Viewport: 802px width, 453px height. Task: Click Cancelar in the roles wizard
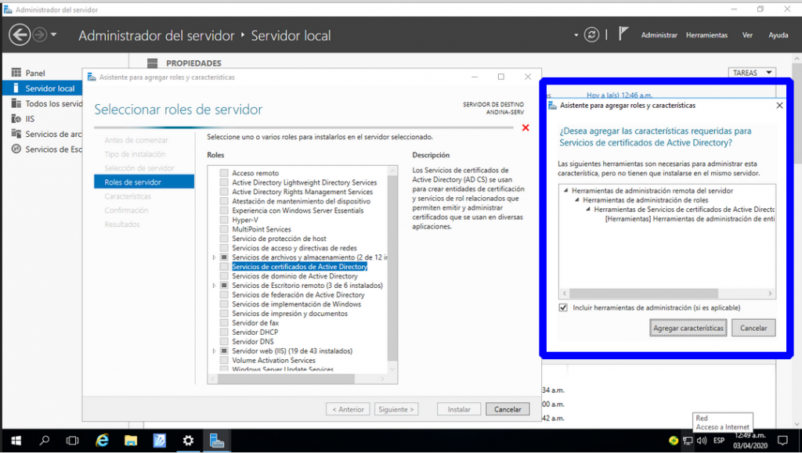[508, 409]
